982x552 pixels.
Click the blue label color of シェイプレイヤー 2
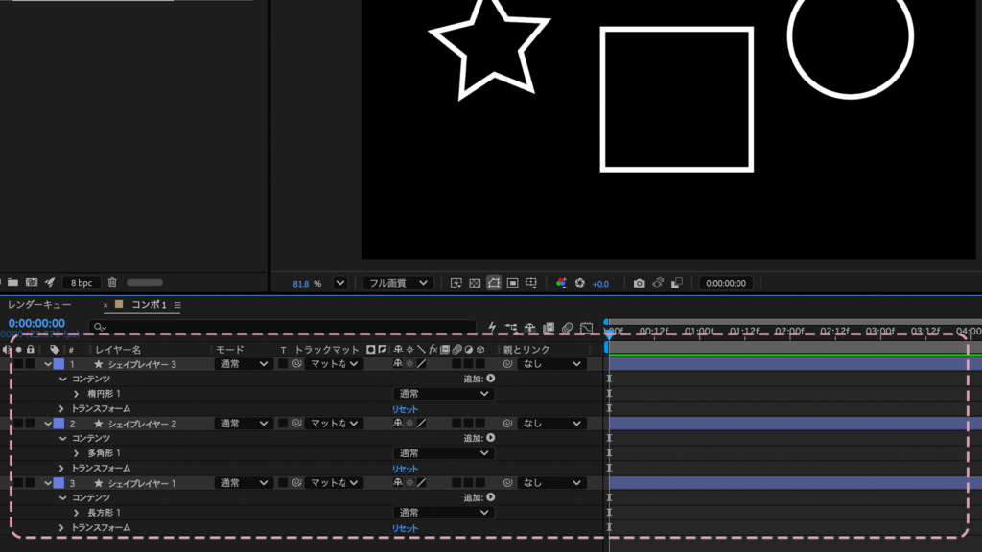click(x=58, y=423)
